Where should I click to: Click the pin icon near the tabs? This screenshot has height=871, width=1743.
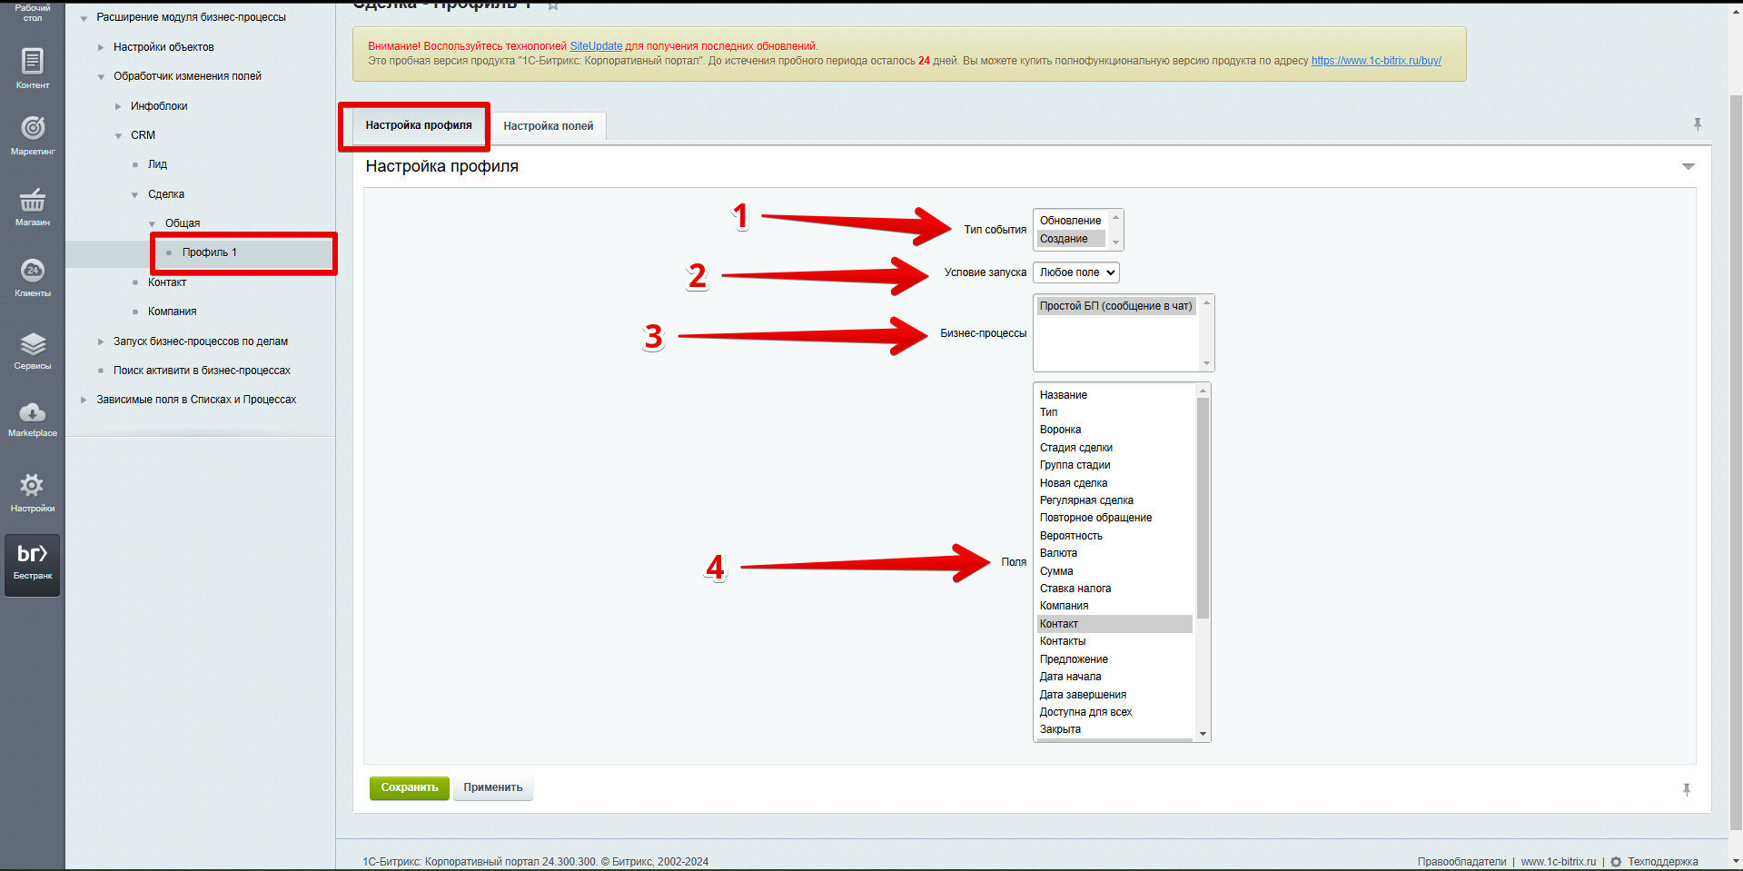tap(1697, 124)
